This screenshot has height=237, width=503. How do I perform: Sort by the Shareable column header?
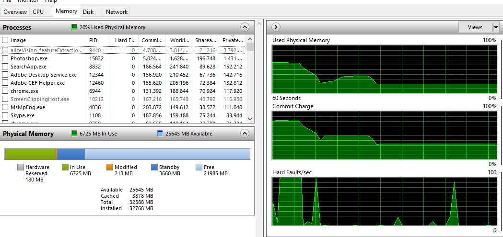(x=205, y=40)
